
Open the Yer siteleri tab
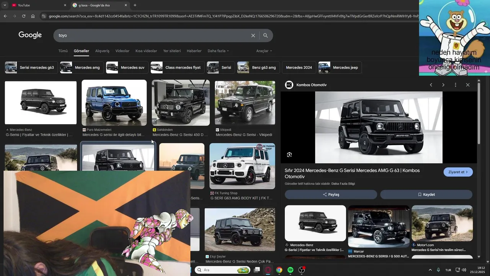point(172,51)
